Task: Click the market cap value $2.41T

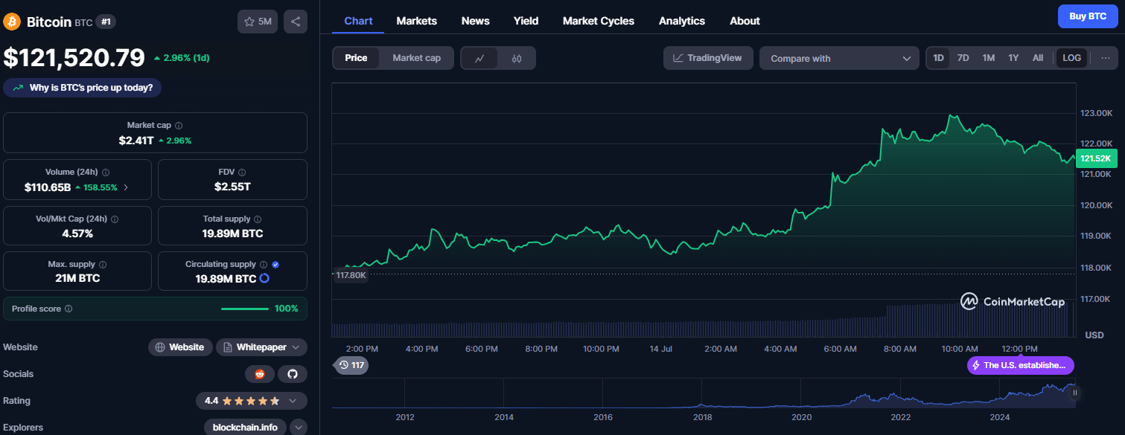Action: point(136,140)
